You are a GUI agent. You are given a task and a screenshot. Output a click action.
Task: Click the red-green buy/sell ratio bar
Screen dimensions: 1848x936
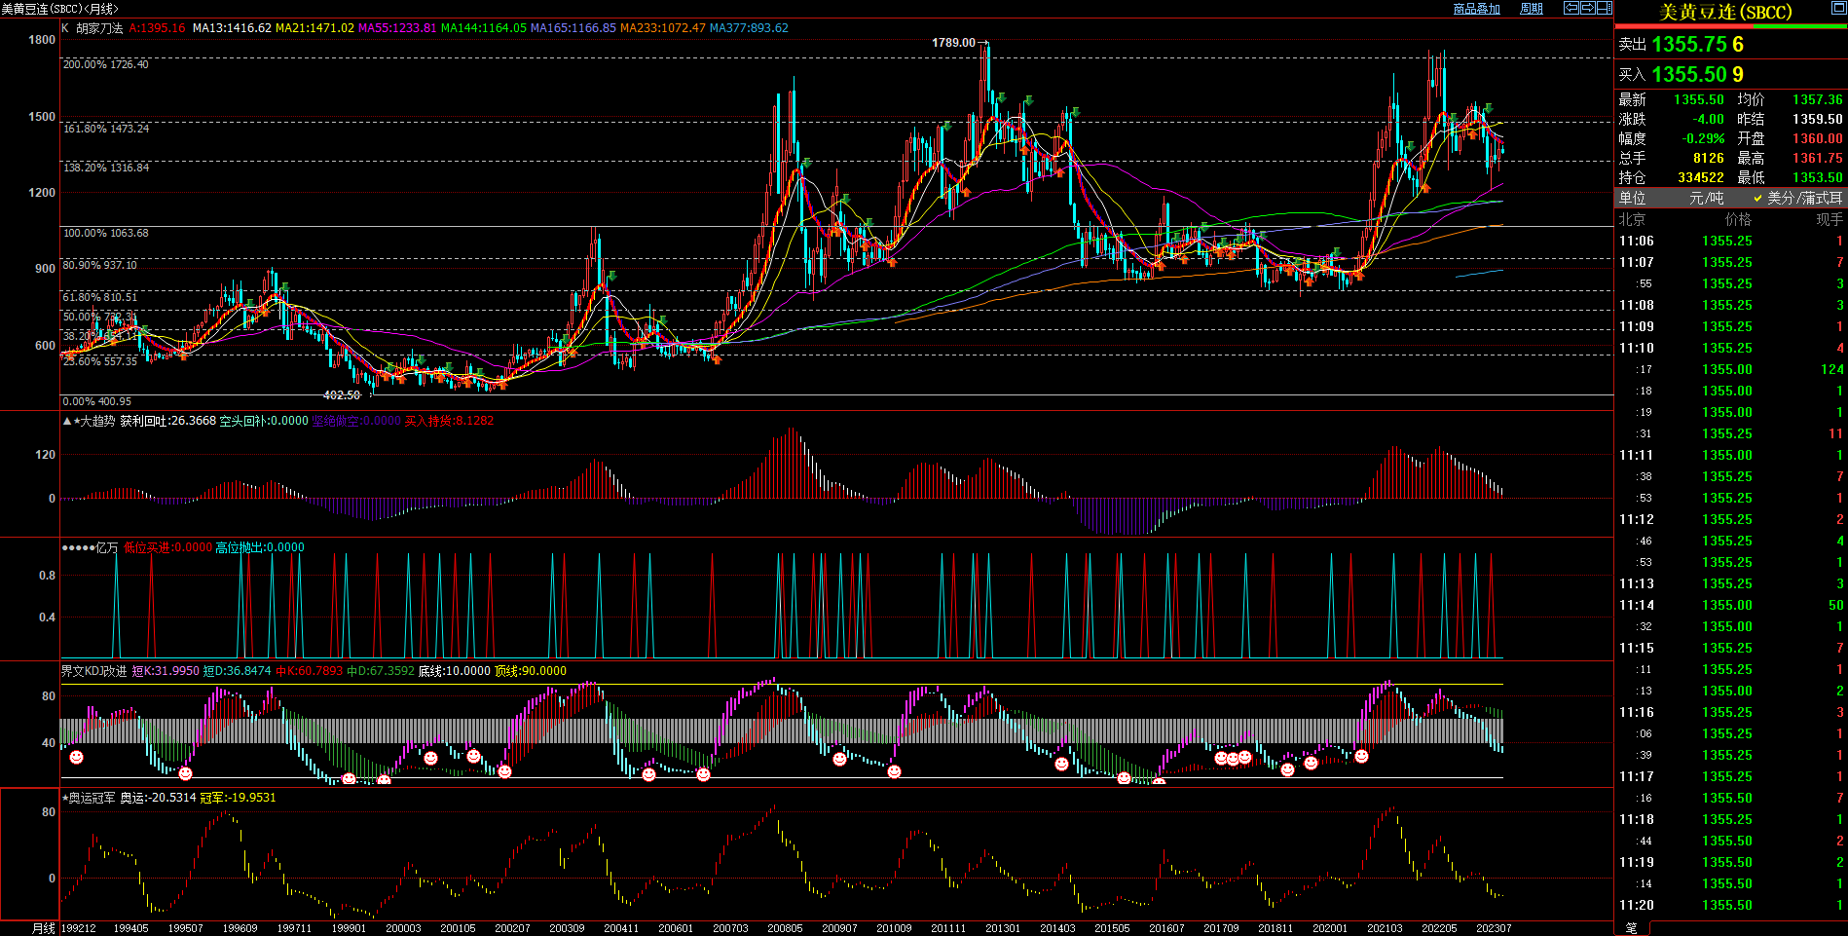(x=1730, y=26)
